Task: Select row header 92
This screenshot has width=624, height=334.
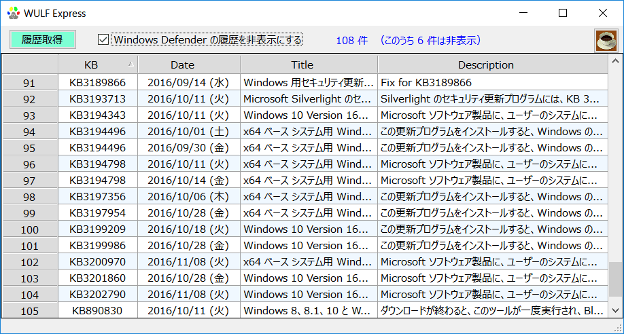Action: pos(29,99)
